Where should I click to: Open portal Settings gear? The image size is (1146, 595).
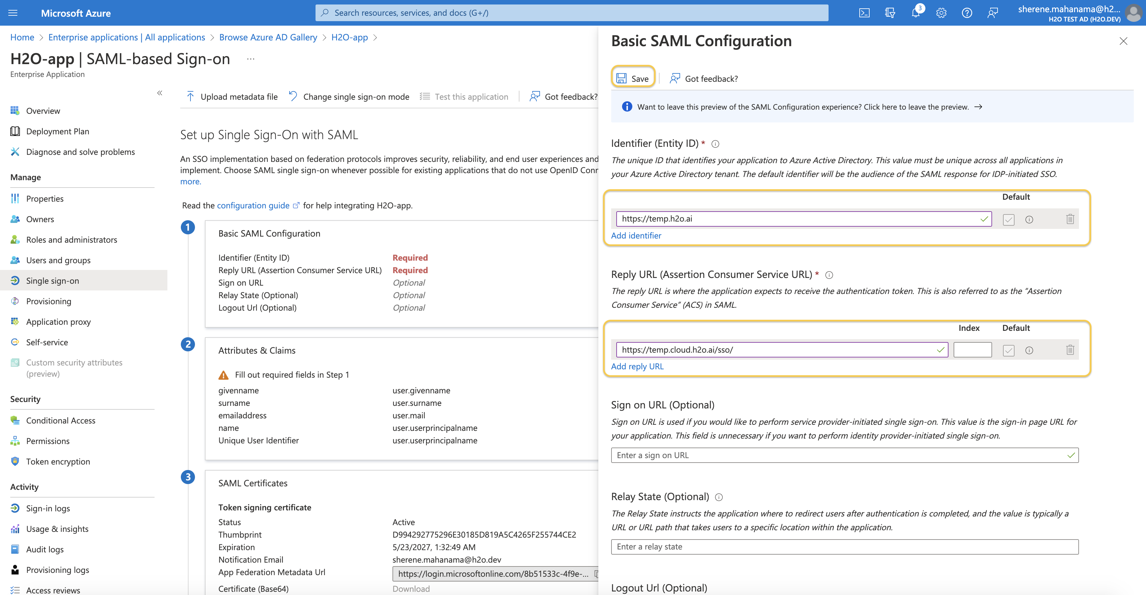pos(941,13)
